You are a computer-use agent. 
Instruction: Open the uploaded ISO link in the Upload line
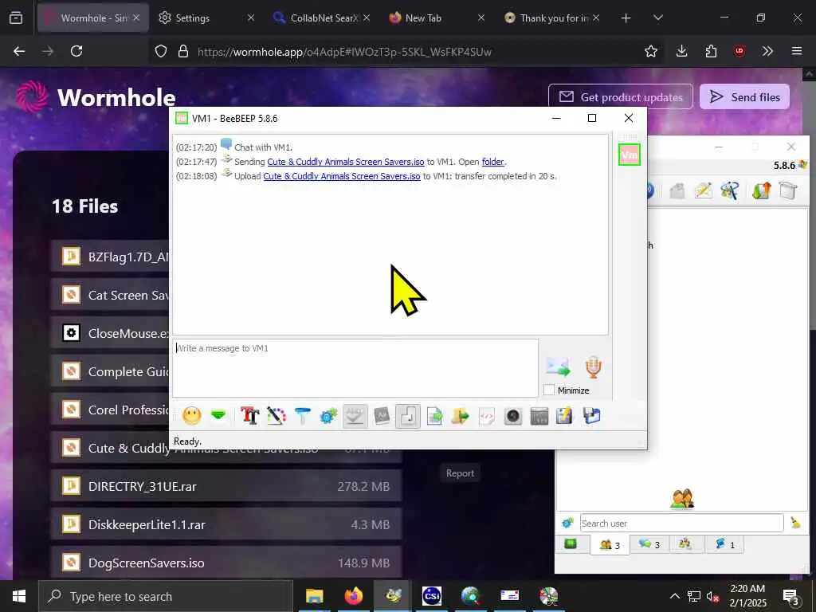click(x=341, y=176)
